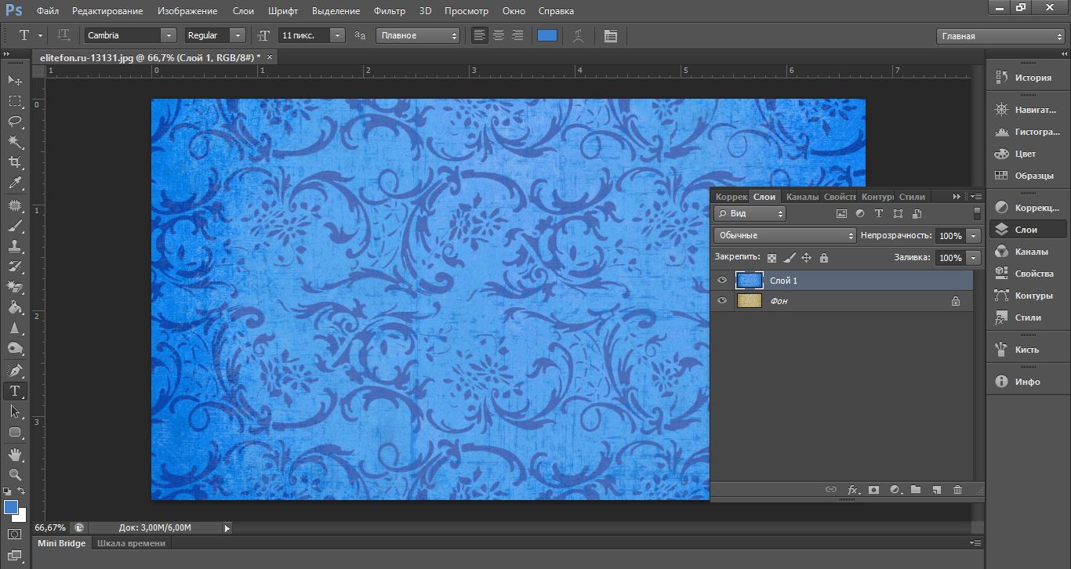Open the Непрозрачность opacity slider arrow
Image resolution: width=1071 pixels, height=569 pixels.
[974, 236]
